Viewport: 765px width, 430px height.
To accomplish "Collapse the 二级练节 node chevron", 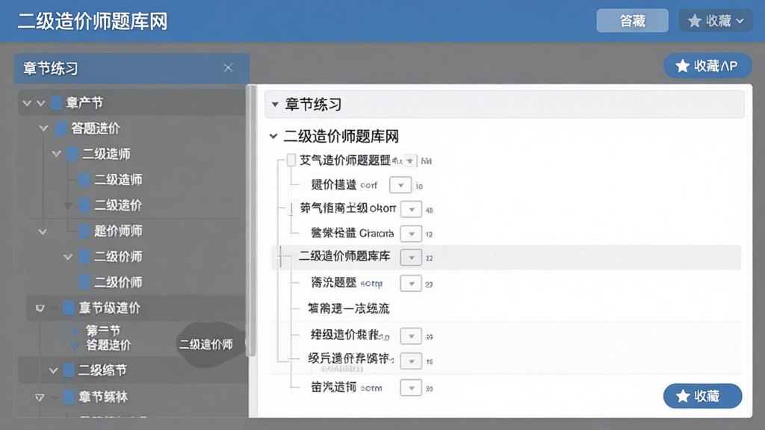I will 53,371.
